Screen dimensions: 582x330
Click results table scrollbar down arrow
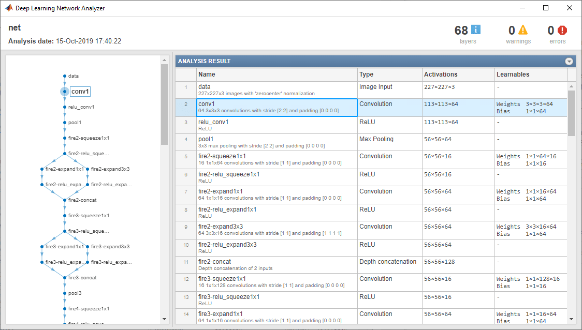click(x=571, y=319)
